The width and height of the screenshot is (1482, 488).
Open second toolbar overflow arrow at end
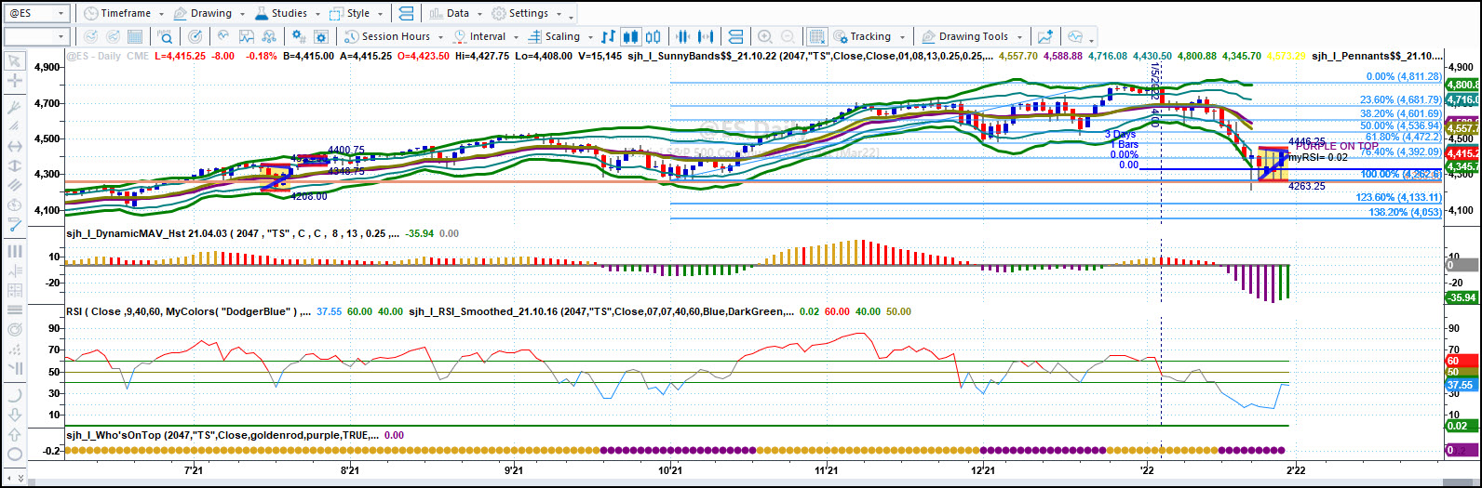click(x=1091, y=40)
